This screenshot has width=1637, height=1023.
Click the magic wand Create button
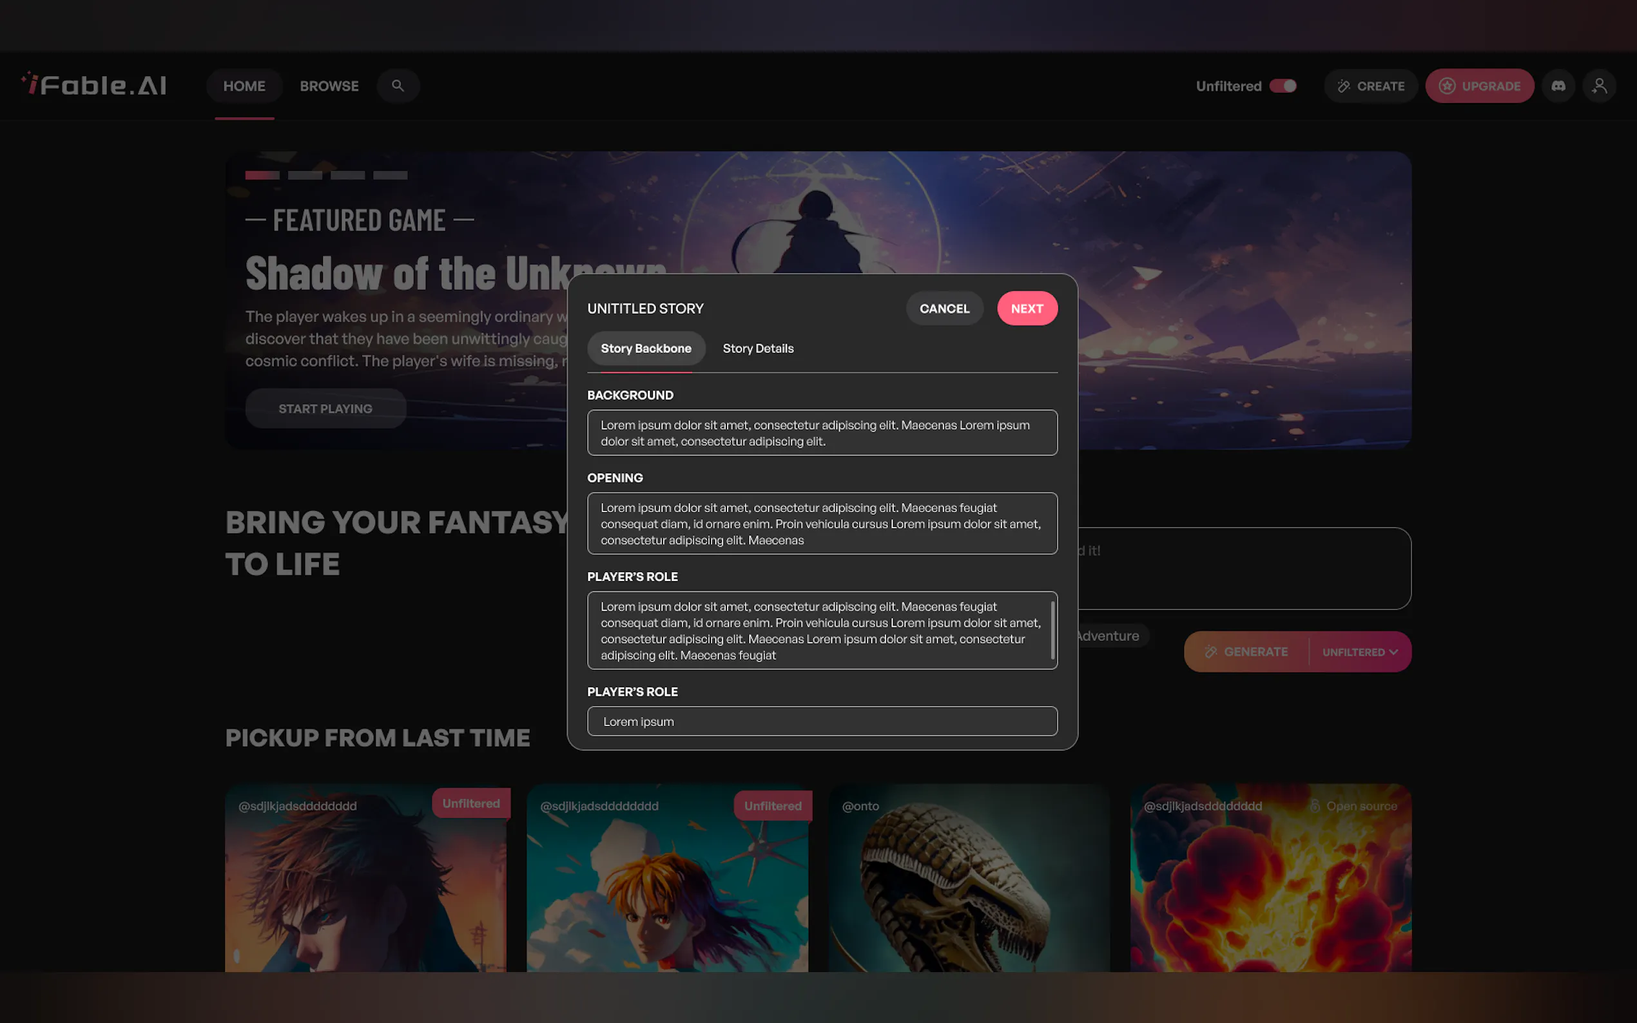click(x=1370, y=86)
